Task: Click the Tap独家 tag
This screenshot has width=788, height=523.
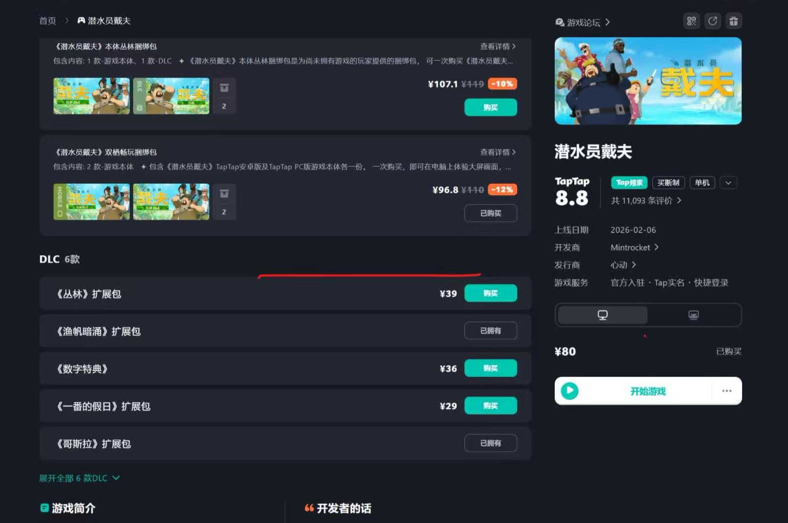Action: [629, 182]
